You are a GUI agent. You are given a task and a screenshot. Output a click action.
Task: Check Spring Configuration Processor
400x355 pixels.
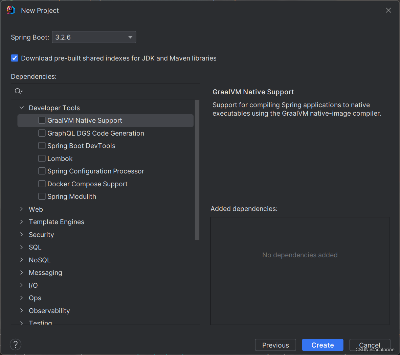pyautogui.click(x=42, y=171)
